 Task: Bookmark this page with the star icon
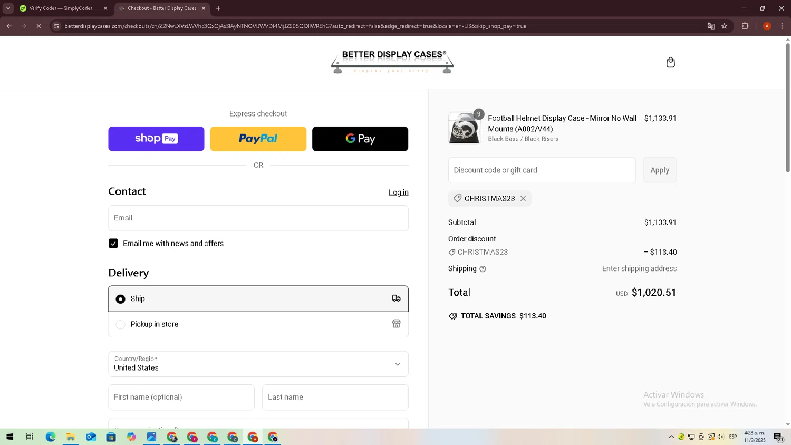[x=725, y=26]
